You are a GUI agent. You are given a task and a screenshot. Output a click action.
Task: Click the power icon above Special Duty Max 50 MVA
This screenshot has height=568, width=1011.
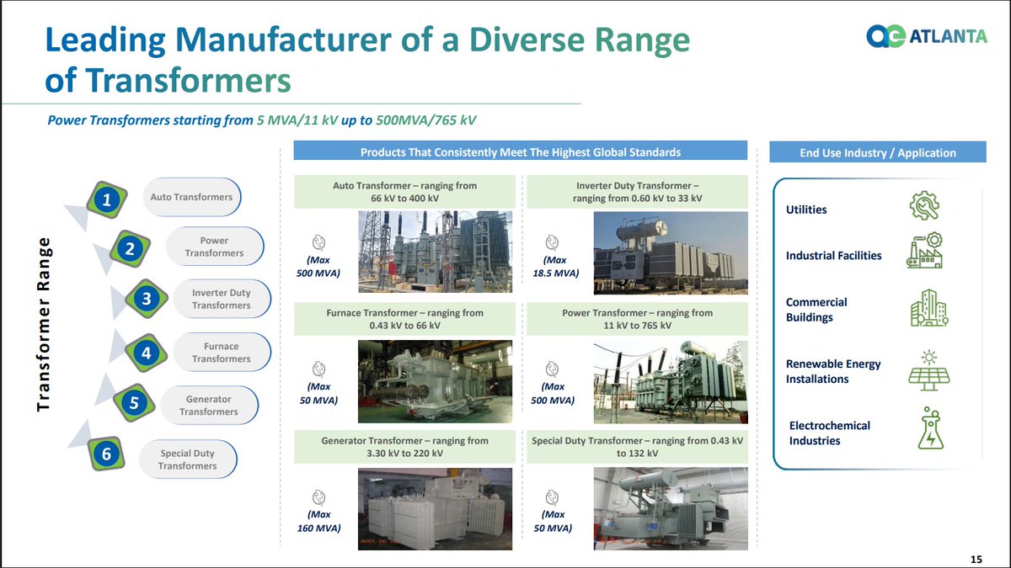point(553,497)
